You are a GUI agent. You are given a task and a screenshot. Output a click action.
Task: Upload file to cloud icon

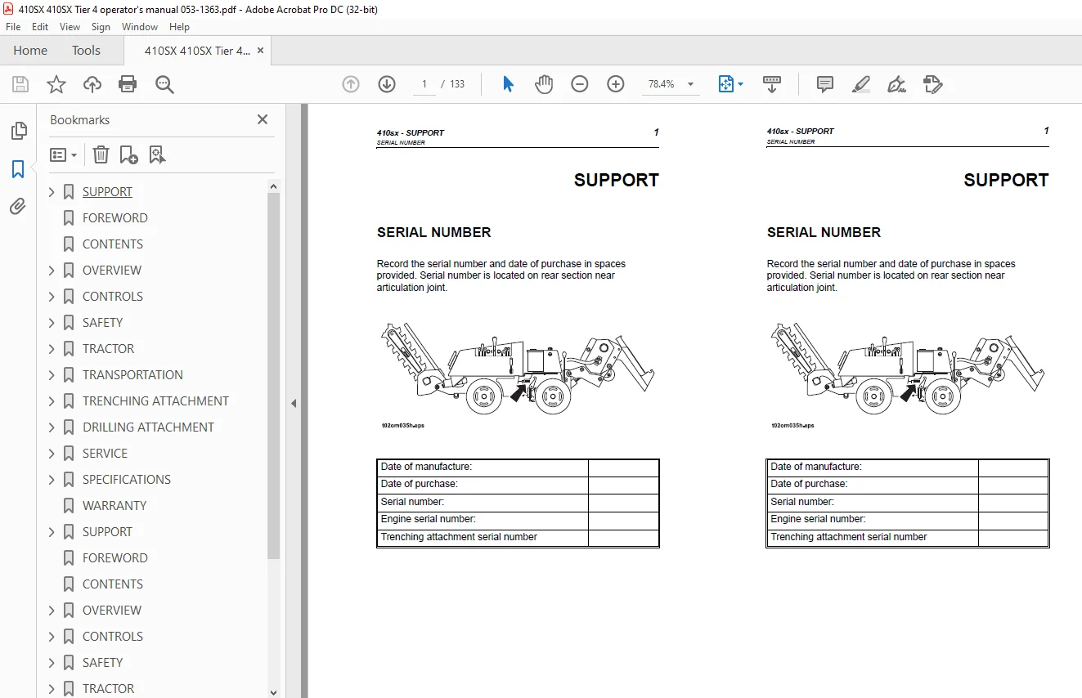pyautogui.click(x=92, y=84)
